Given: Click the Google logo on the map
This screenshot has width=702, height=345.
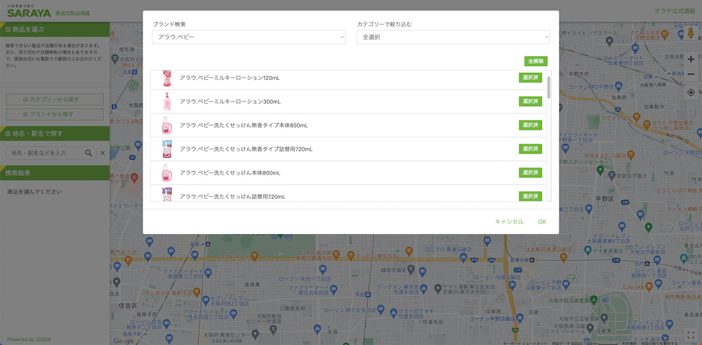Looking at the screenshot, I should pos(124,341).
